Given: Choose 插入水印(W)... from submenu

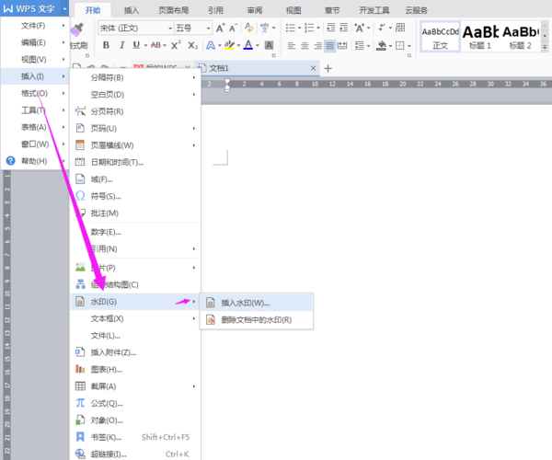Looking at the screenshot, I should (x=257, y=303).
